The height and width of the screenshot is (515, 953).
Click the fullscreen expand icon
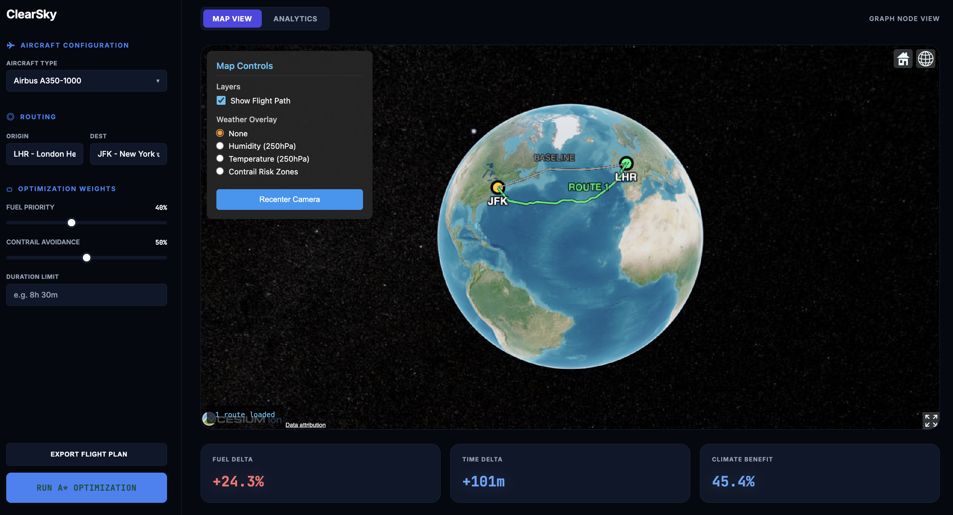coord(931,420)
